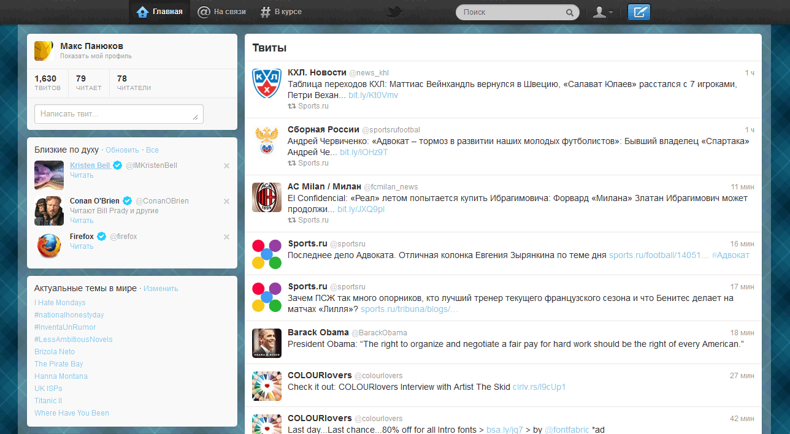Image resolution: width=790 pixels, height=434 pixels.
Task: Click @fontfabric mention
Action: coord(567,430)
